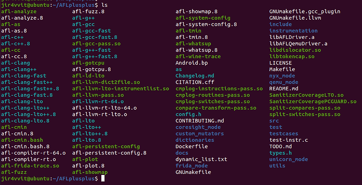
Task: Click the config.h entry
Action: (x=188, y=114)
